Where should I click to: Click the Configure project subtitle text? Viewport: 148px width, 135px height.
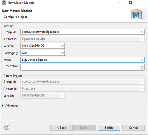pos(15,17)
